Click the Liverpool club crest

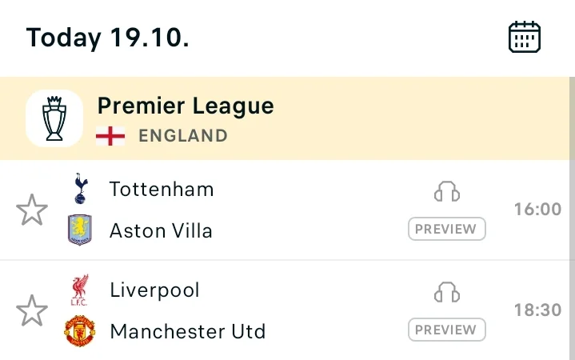click(80, 290)
